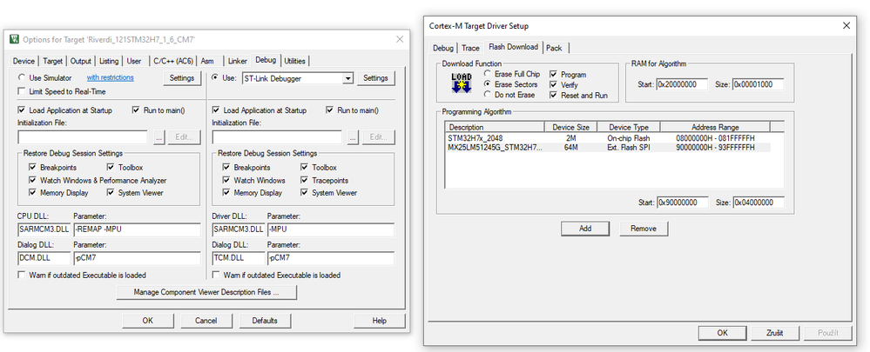Switch to the Target tab

click(x=53, y=61)
